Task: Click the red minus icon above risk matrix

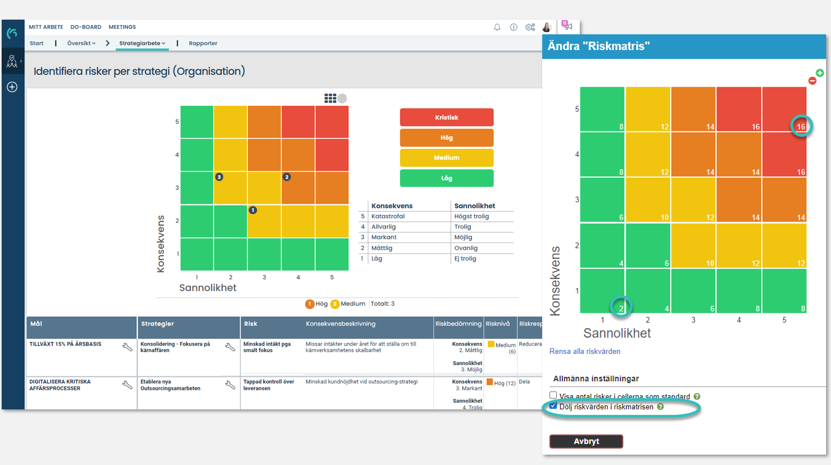Action: [812, 81]
